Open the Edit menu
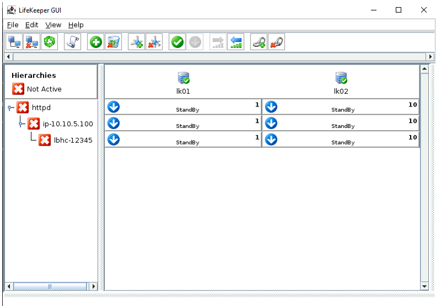The height and width of the screenshot is (306, 441). [31, 25]
